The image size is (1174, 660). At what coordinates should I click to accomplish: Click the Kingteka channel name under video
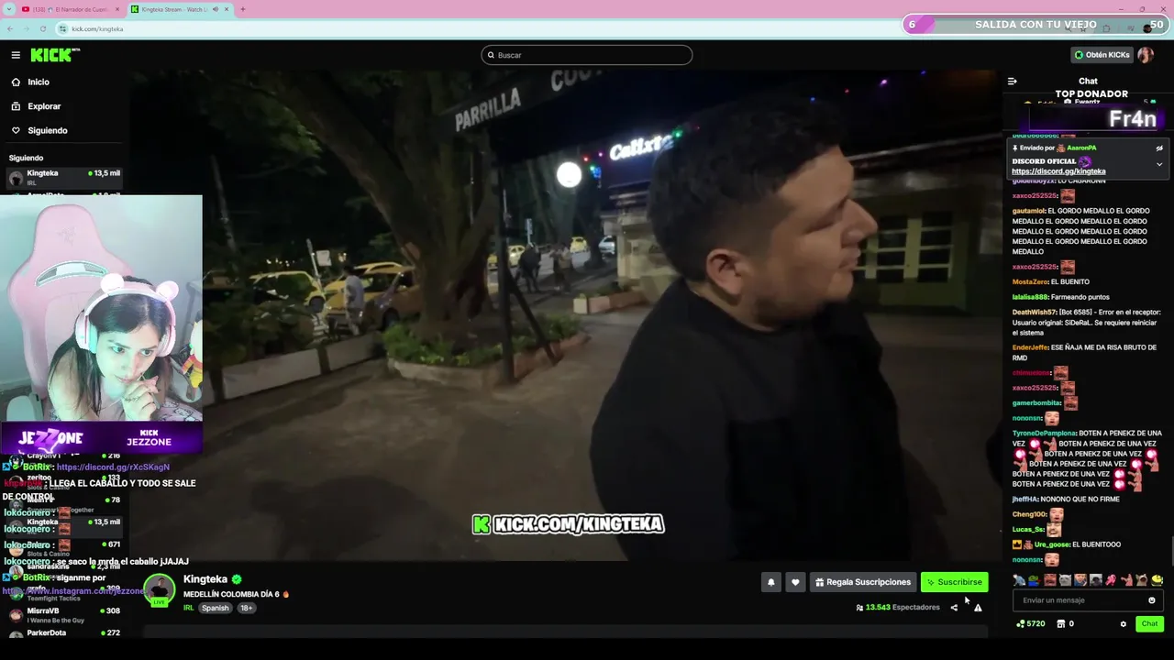point(205,579)
